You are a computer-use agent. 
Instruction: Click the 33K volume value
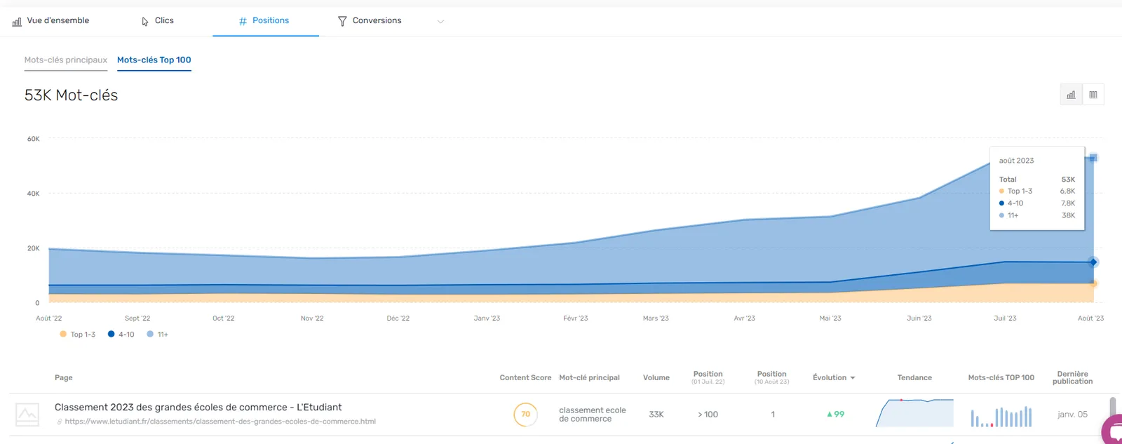coord(656,415)
